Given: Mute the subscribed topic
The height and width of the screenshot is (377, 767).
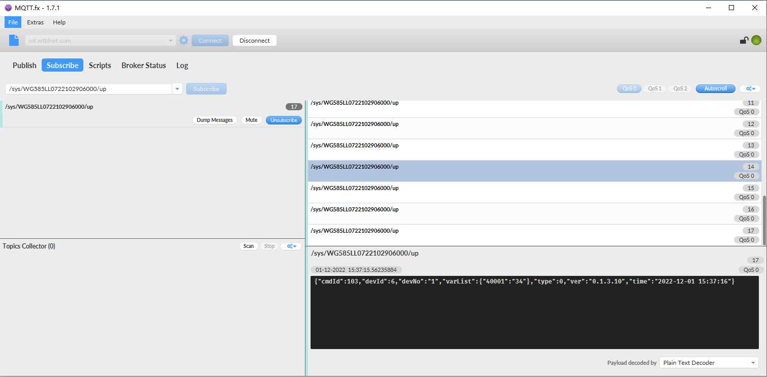Looking at the screenshot, I should pos(251,120).
